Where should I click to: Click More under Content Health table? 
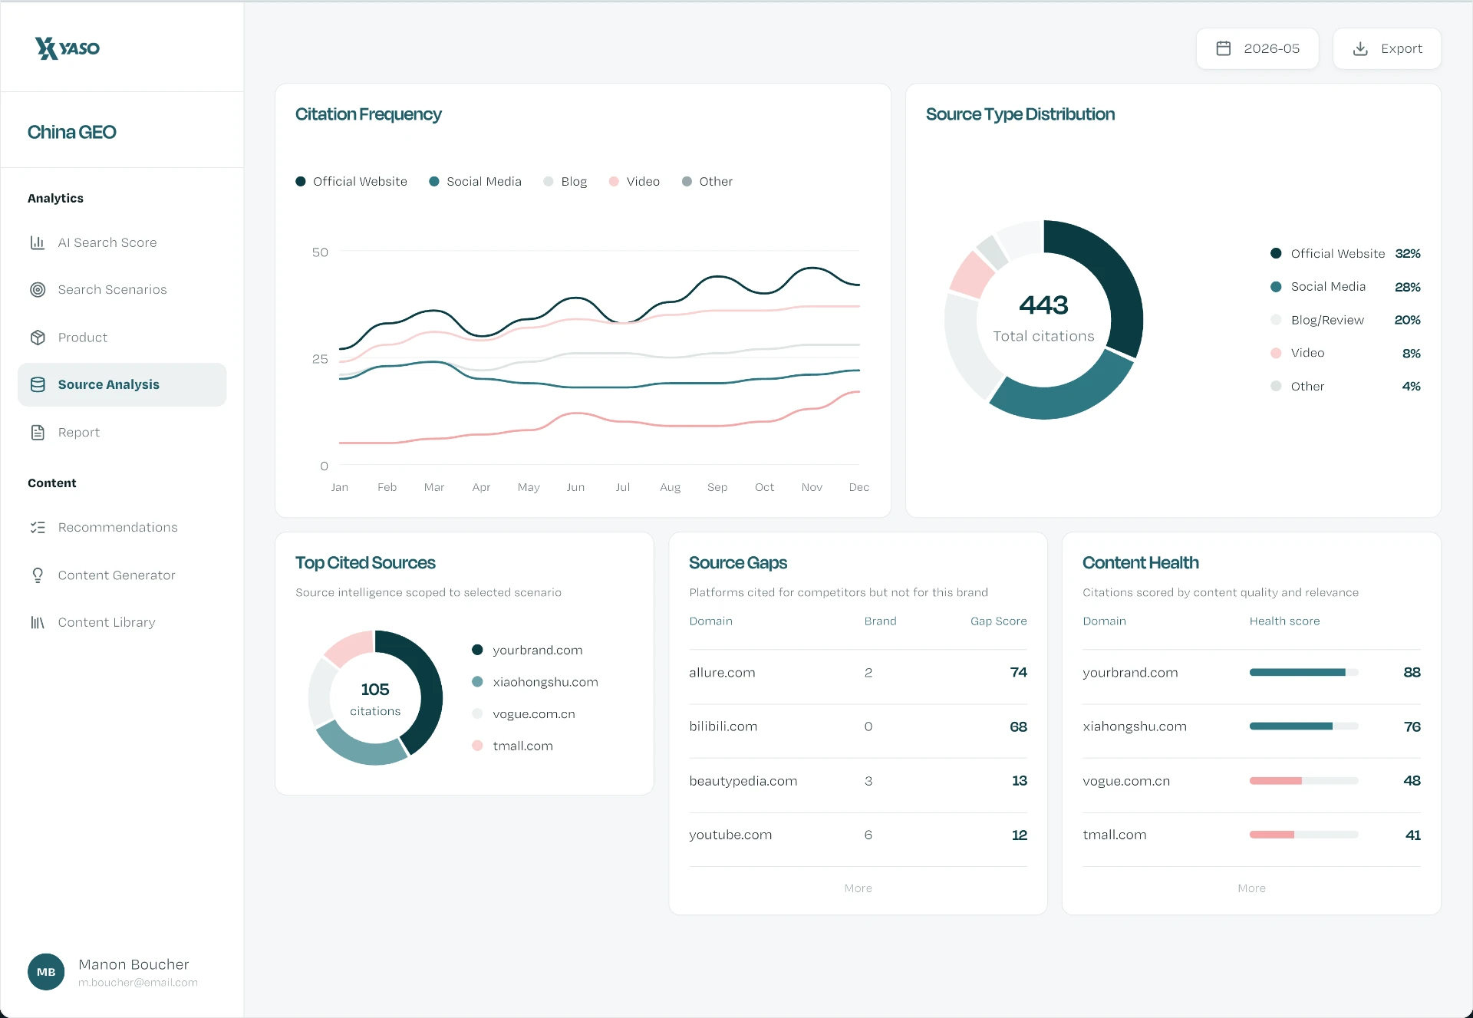(1251, 888)
